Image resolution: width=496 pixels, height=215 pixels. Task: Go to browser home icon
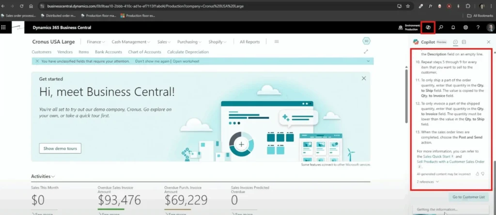(x=31, y=6)
